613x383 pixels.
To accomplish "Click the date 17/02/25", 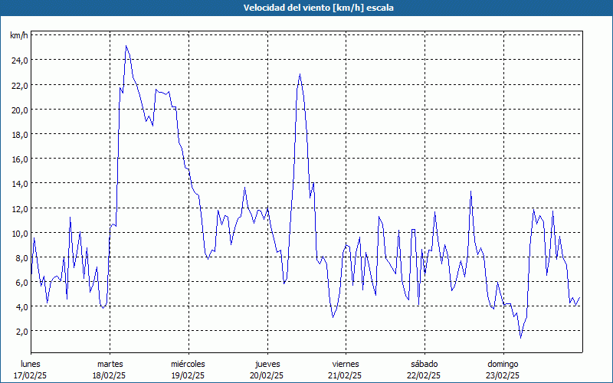I will point(30,375).
